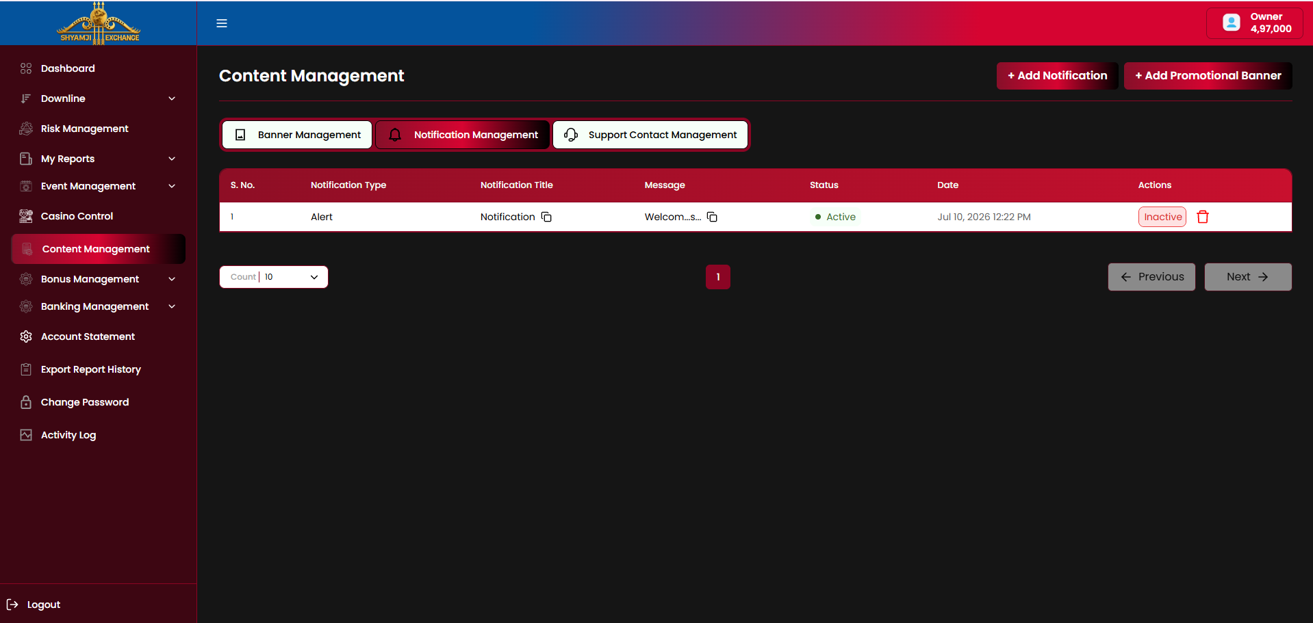1313x623 pixels.
Task: Switch to the Banner Management tab
Action: [297, 135]
